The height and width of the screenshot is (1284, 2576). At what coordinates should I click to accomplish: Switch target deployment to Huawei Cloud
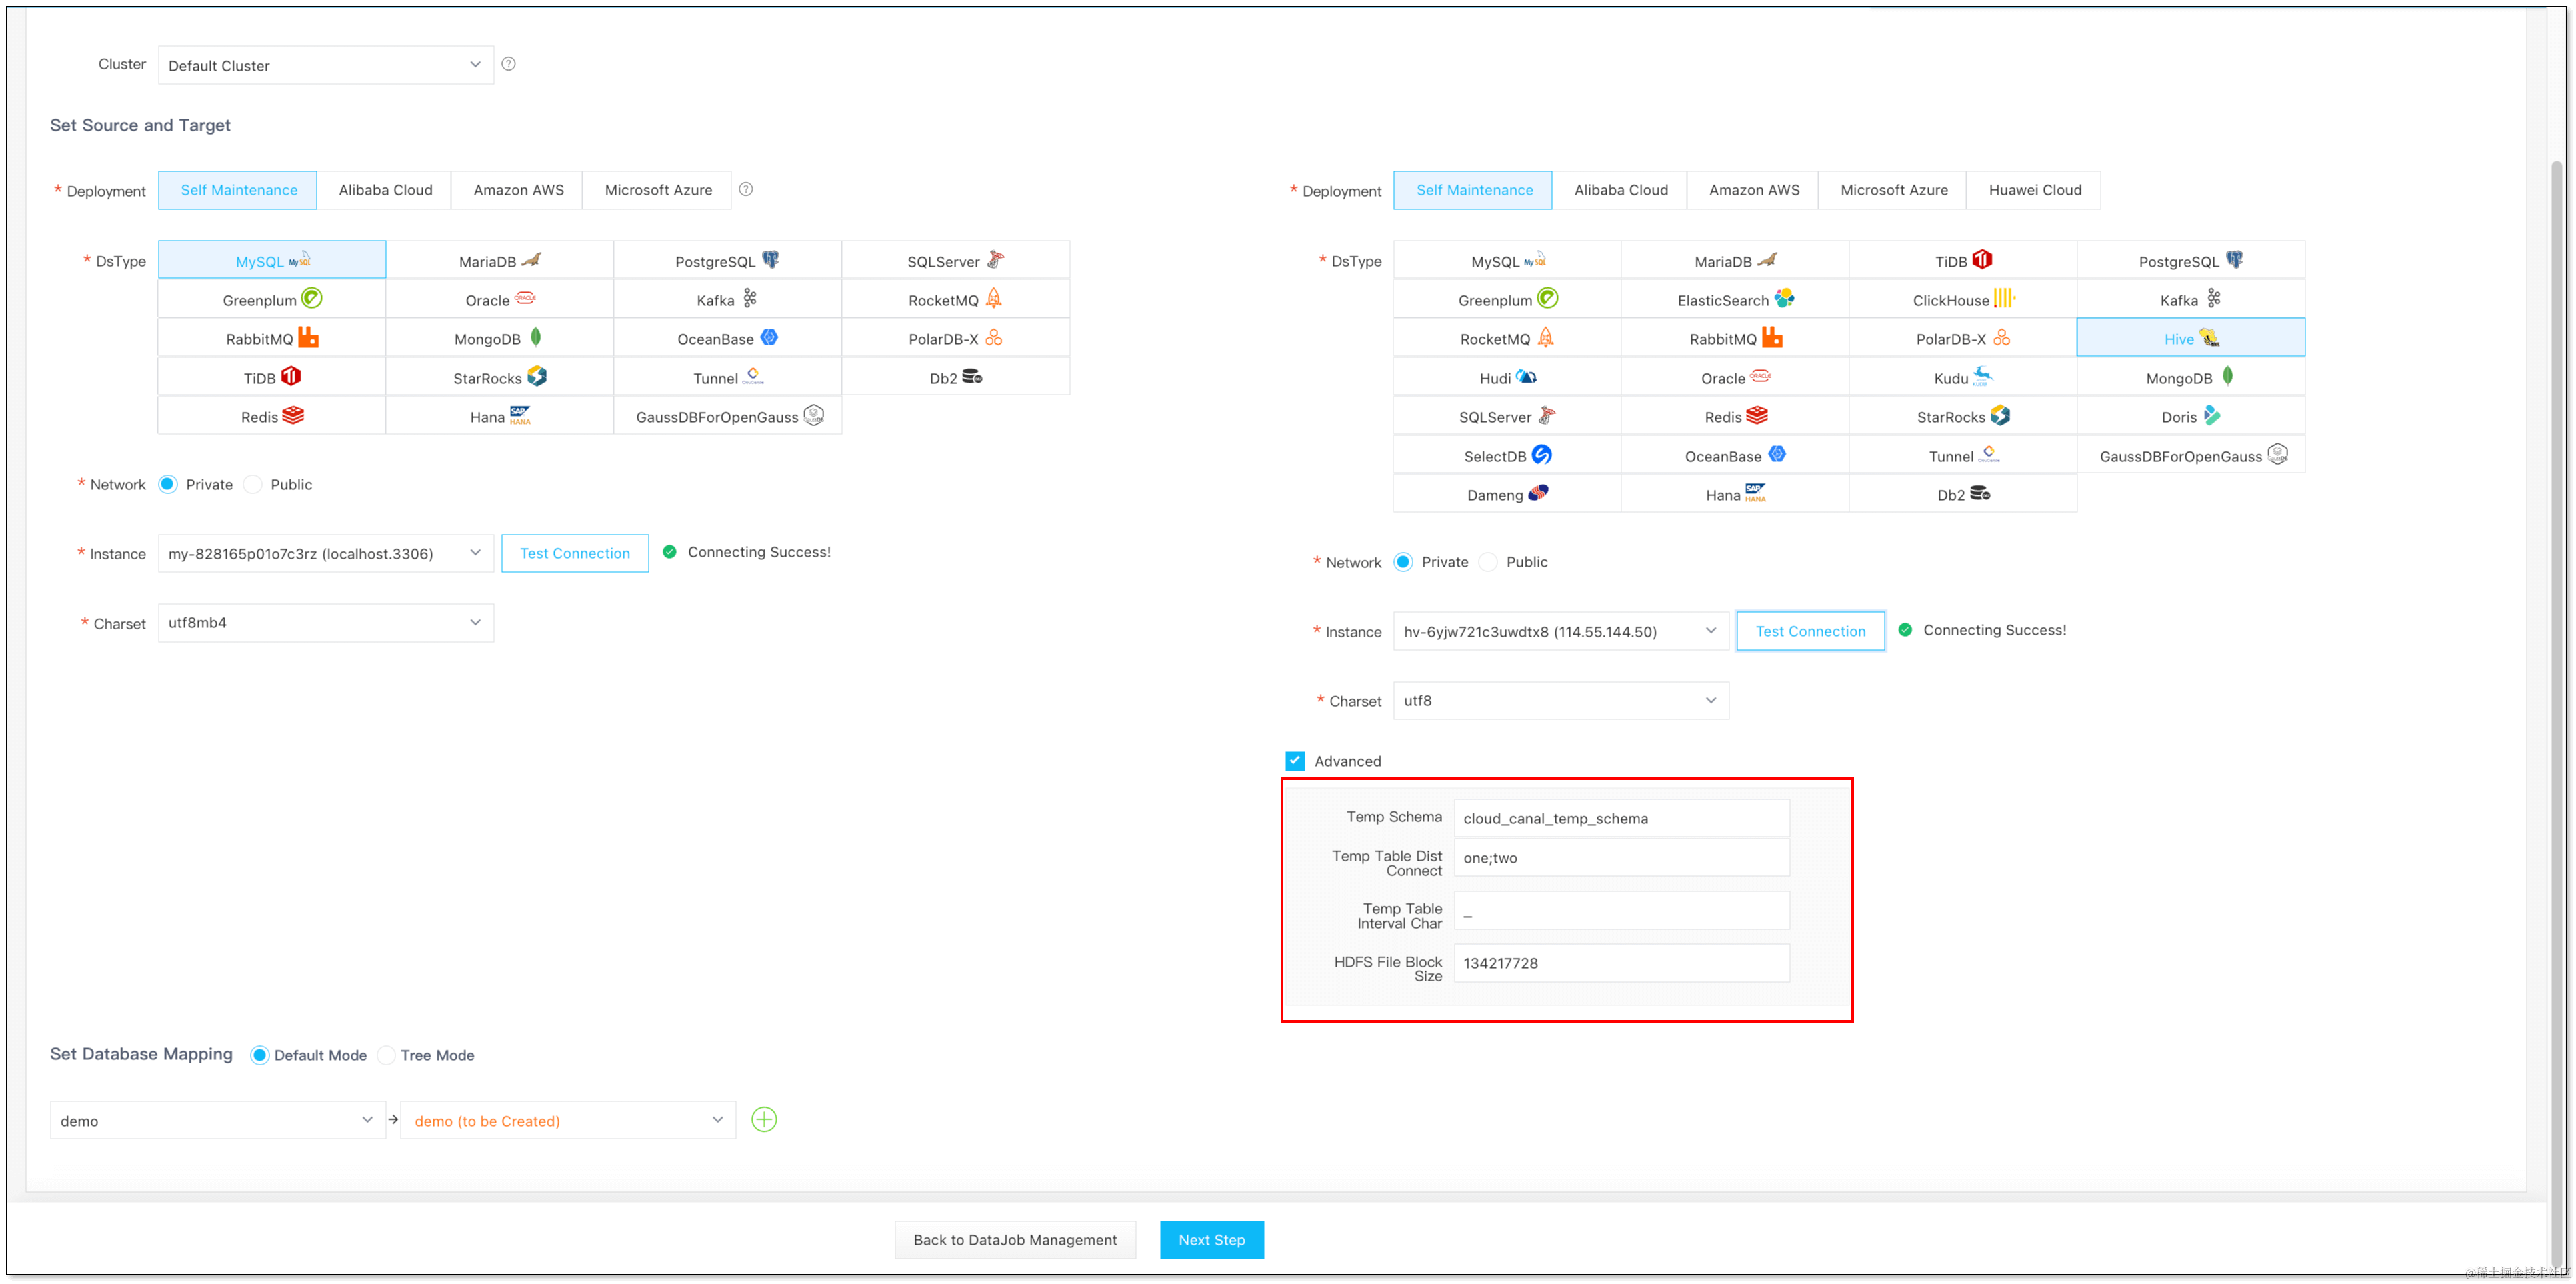(x=2033, y=190)
